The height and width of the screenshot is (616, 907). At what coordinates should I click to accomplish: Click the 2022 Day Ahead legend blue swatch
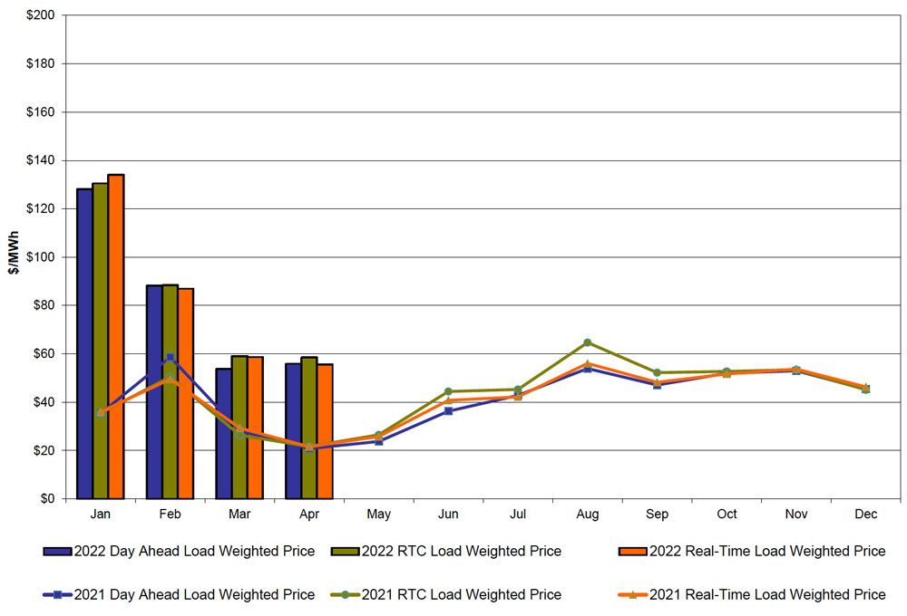tap(56, 551)
